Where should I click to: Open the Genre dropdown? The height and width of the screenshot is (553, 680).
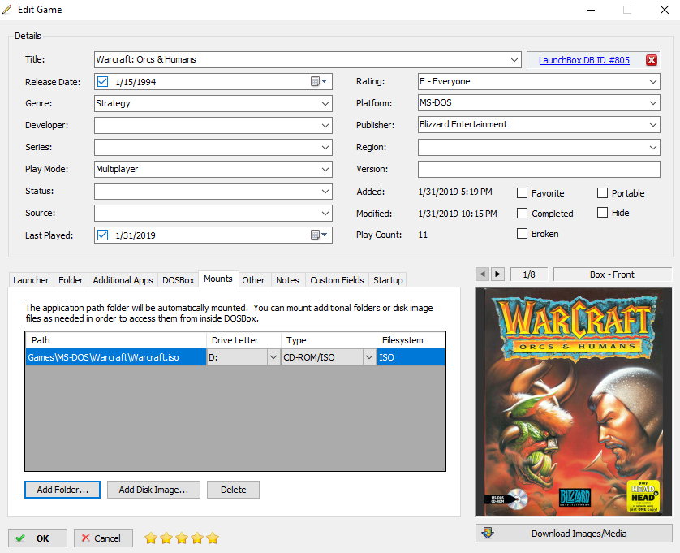pyautogui.click(x=325, y=103)
